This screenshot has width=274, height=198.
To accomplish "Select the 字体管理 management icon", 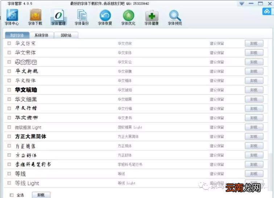I will click(x=58, y=17).
